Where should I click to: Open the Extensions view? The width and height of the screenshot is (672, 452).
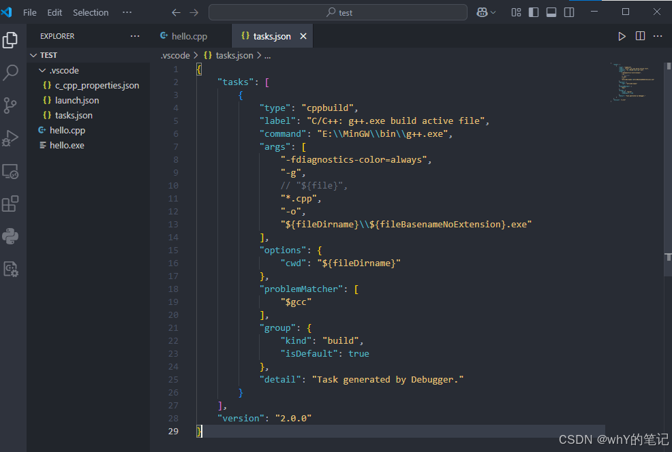(10, 204)
